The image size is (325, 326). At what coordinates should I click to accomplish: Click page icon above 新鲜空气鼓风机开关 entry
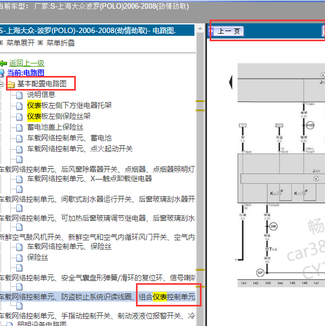coord(19,227)
